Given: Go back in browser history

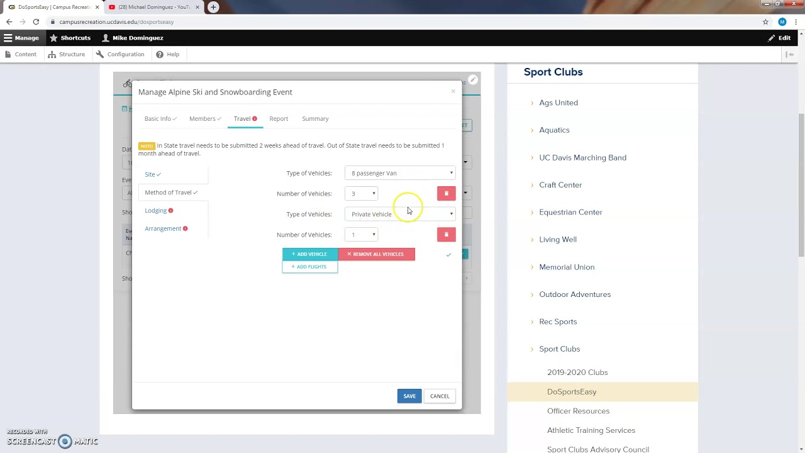Looking at the screenshot, I should pyautogui.click(x=9, y=21).
